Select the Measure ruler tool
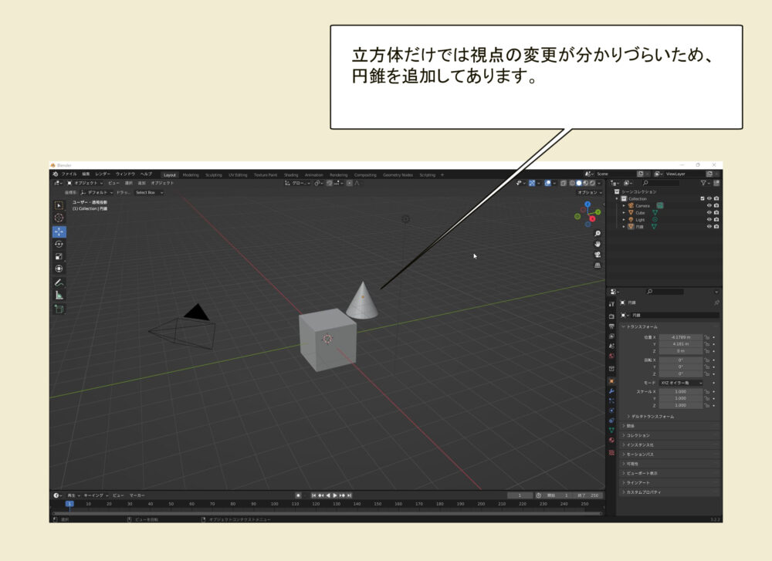The image size is (772, 561). coord(59,296)
